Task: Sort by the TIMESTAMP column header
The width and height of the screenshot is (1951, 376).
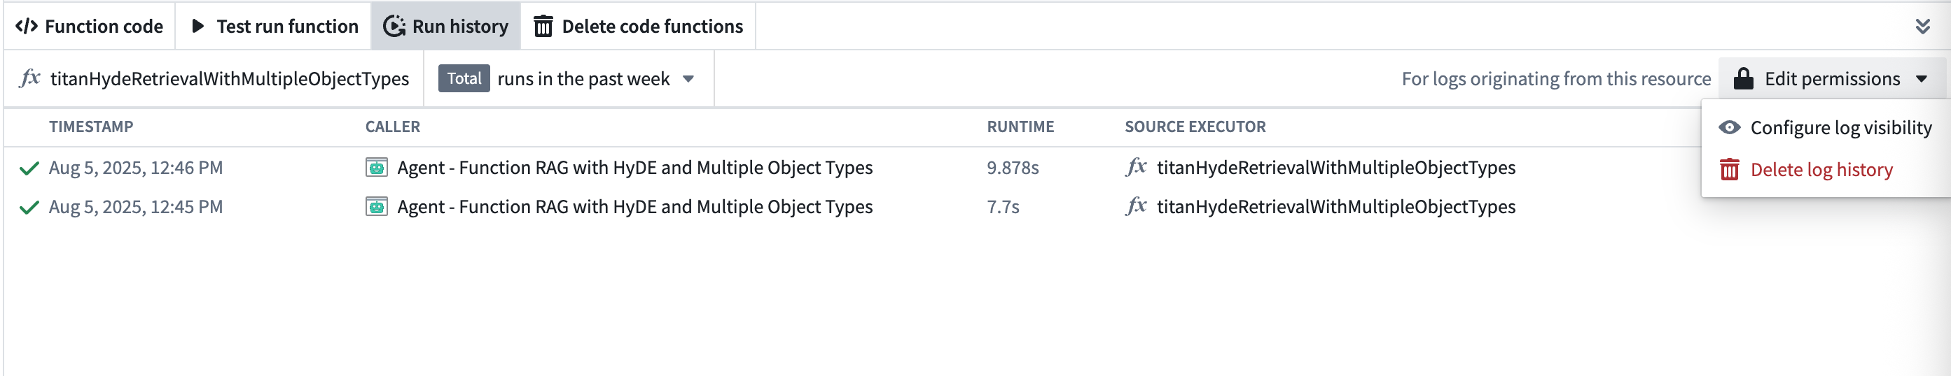Action: coord(91,127)
